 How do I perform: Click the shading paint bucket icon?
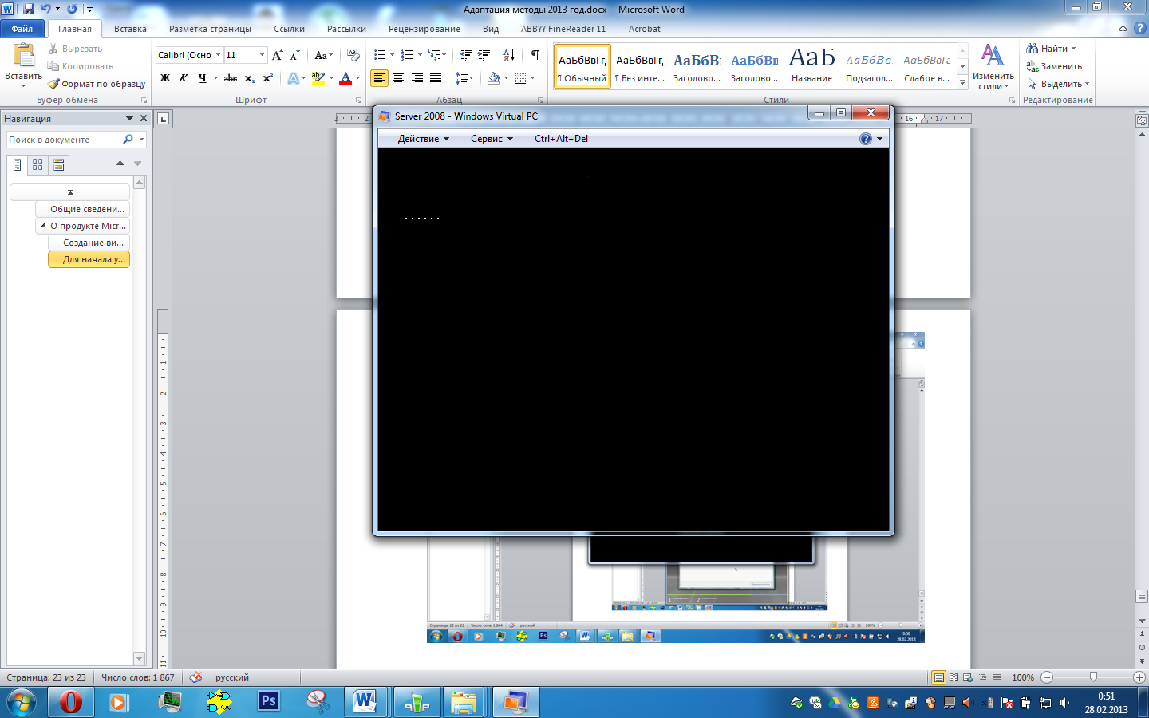pyautogui.click(x=494, y=78)
